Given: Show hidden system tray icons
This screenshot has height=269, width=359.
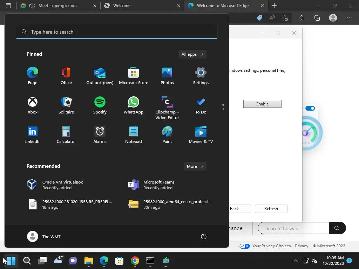Looking at the screenshot, I should pos(296,261).
